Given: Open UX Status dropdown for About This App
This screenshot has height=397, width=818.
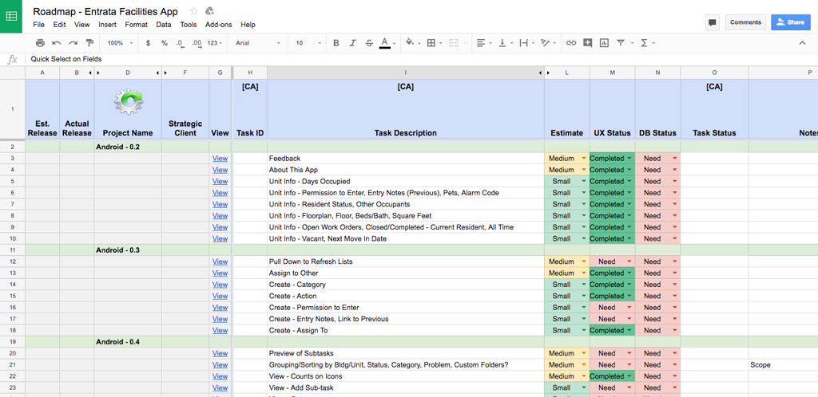Looking at the screenshot, I should pos(629,170).
